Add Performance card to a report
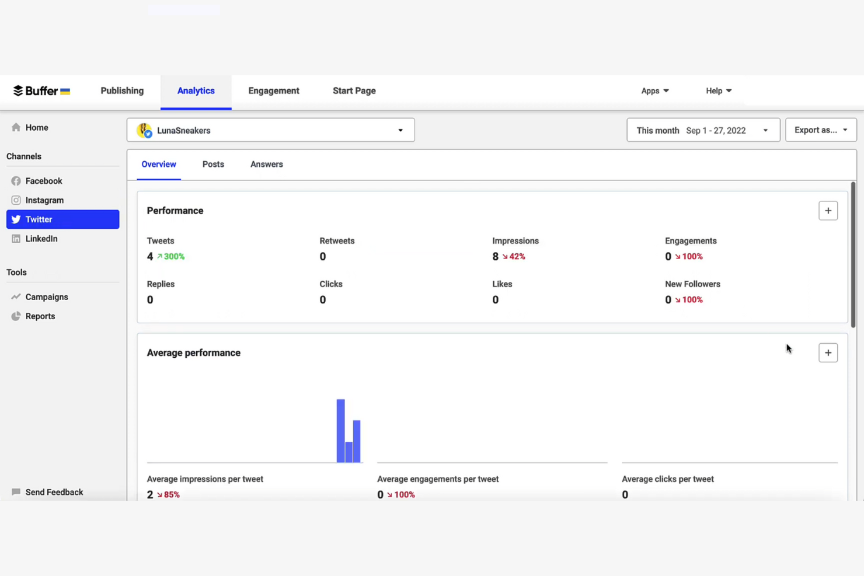This screenshot has width=864, height=576. (828, 210)
